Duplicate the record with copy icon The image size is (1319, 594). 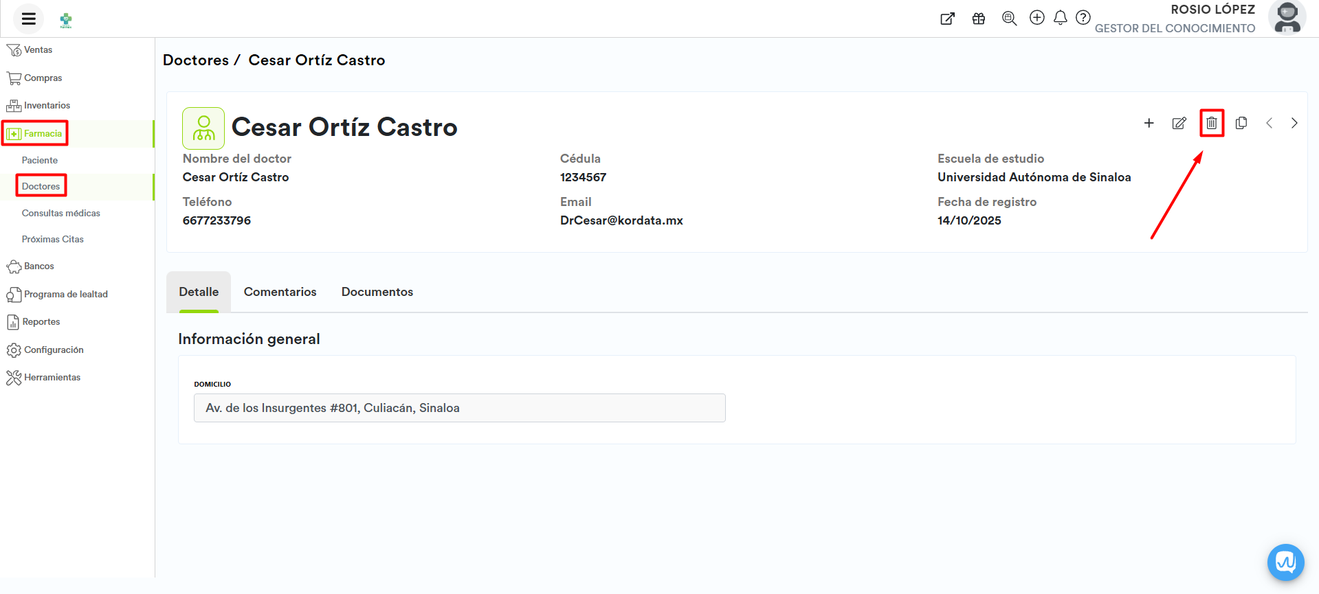pyautogui.click(x=1241, y=124)
